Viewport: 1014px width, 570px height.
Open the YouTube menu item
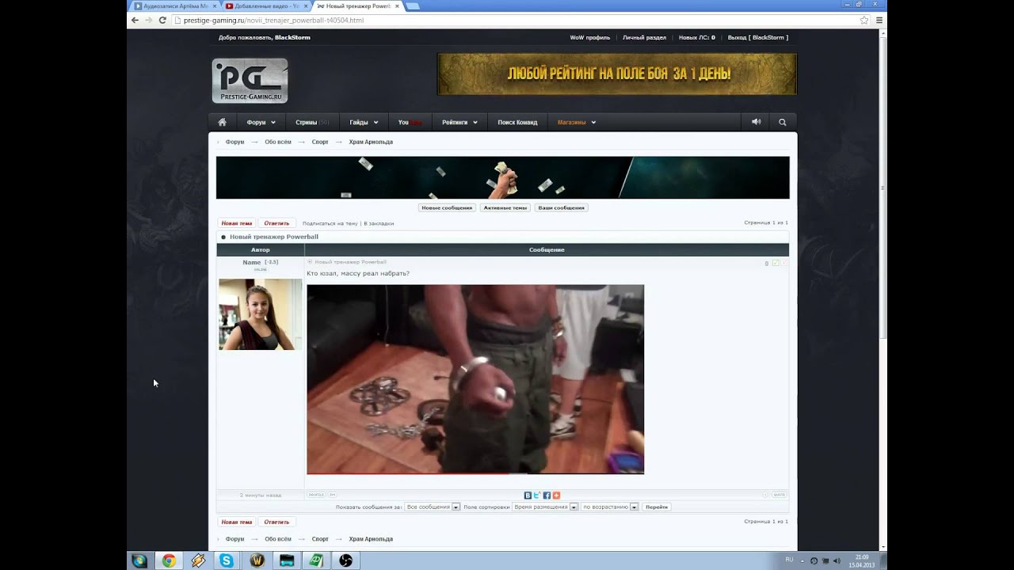tap(410, 122)
